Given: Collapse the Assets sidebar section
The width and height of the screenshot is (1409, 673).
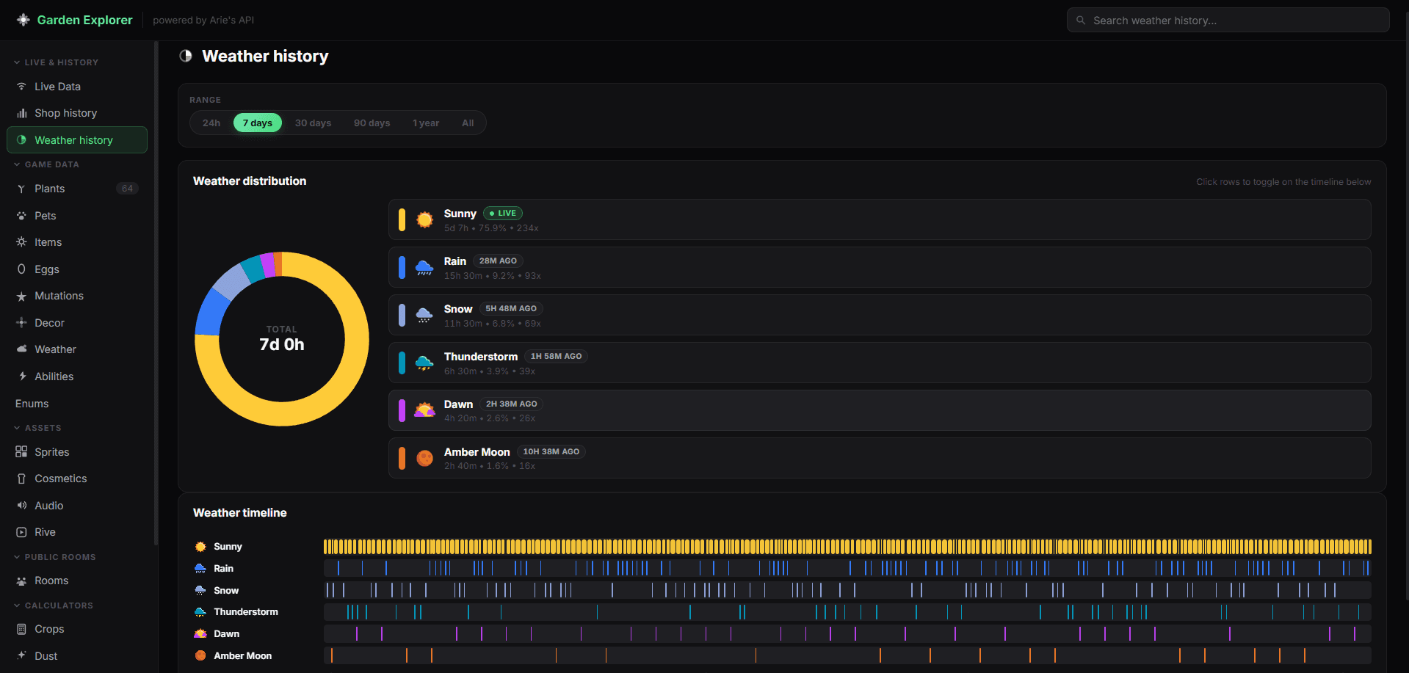Looking at the screenshot, I should click(37, 428).
